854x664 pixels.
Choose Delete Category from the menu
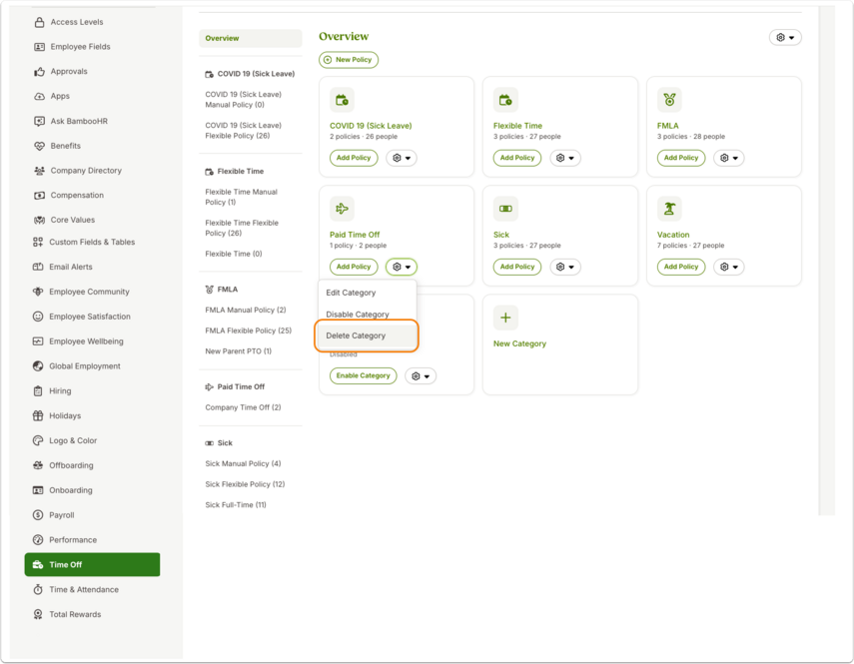(368, 335)
